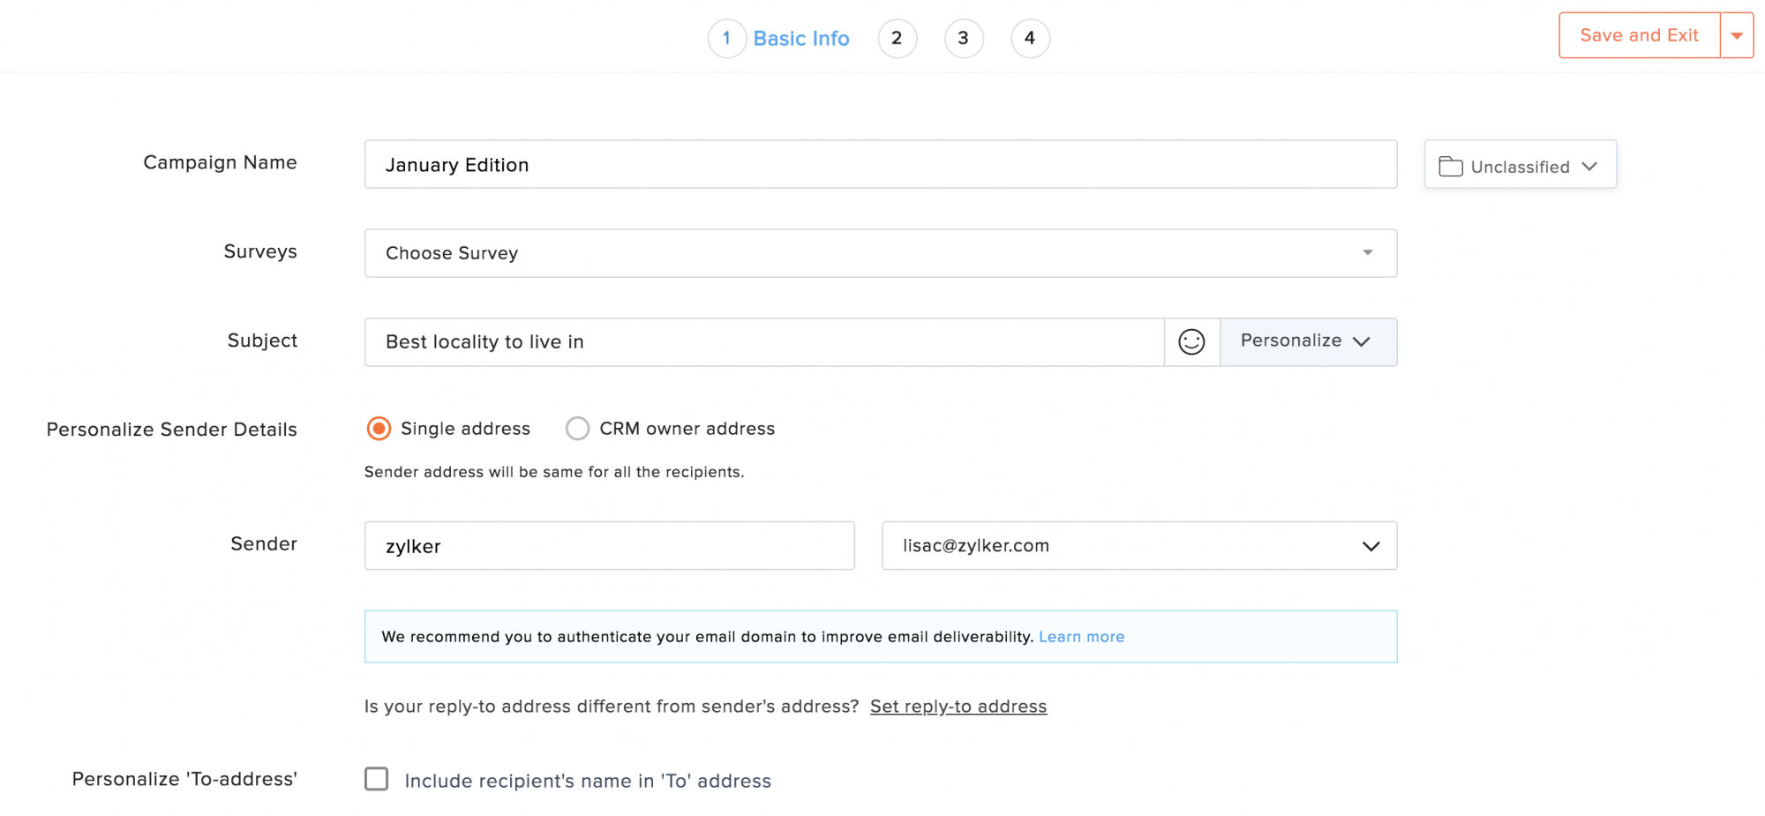This screenshot has height=816, width=1765.
Task: Click the folder icon beside Unclassified
Action: (x=1450, y=166)
